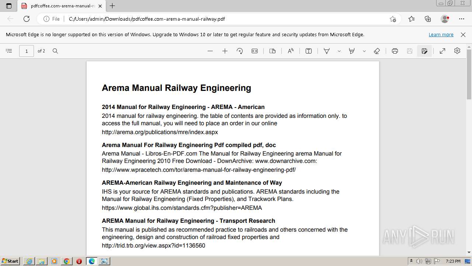472x266 pixels.
Task: Select the Draw pen tool
Action: coord(327,51)
